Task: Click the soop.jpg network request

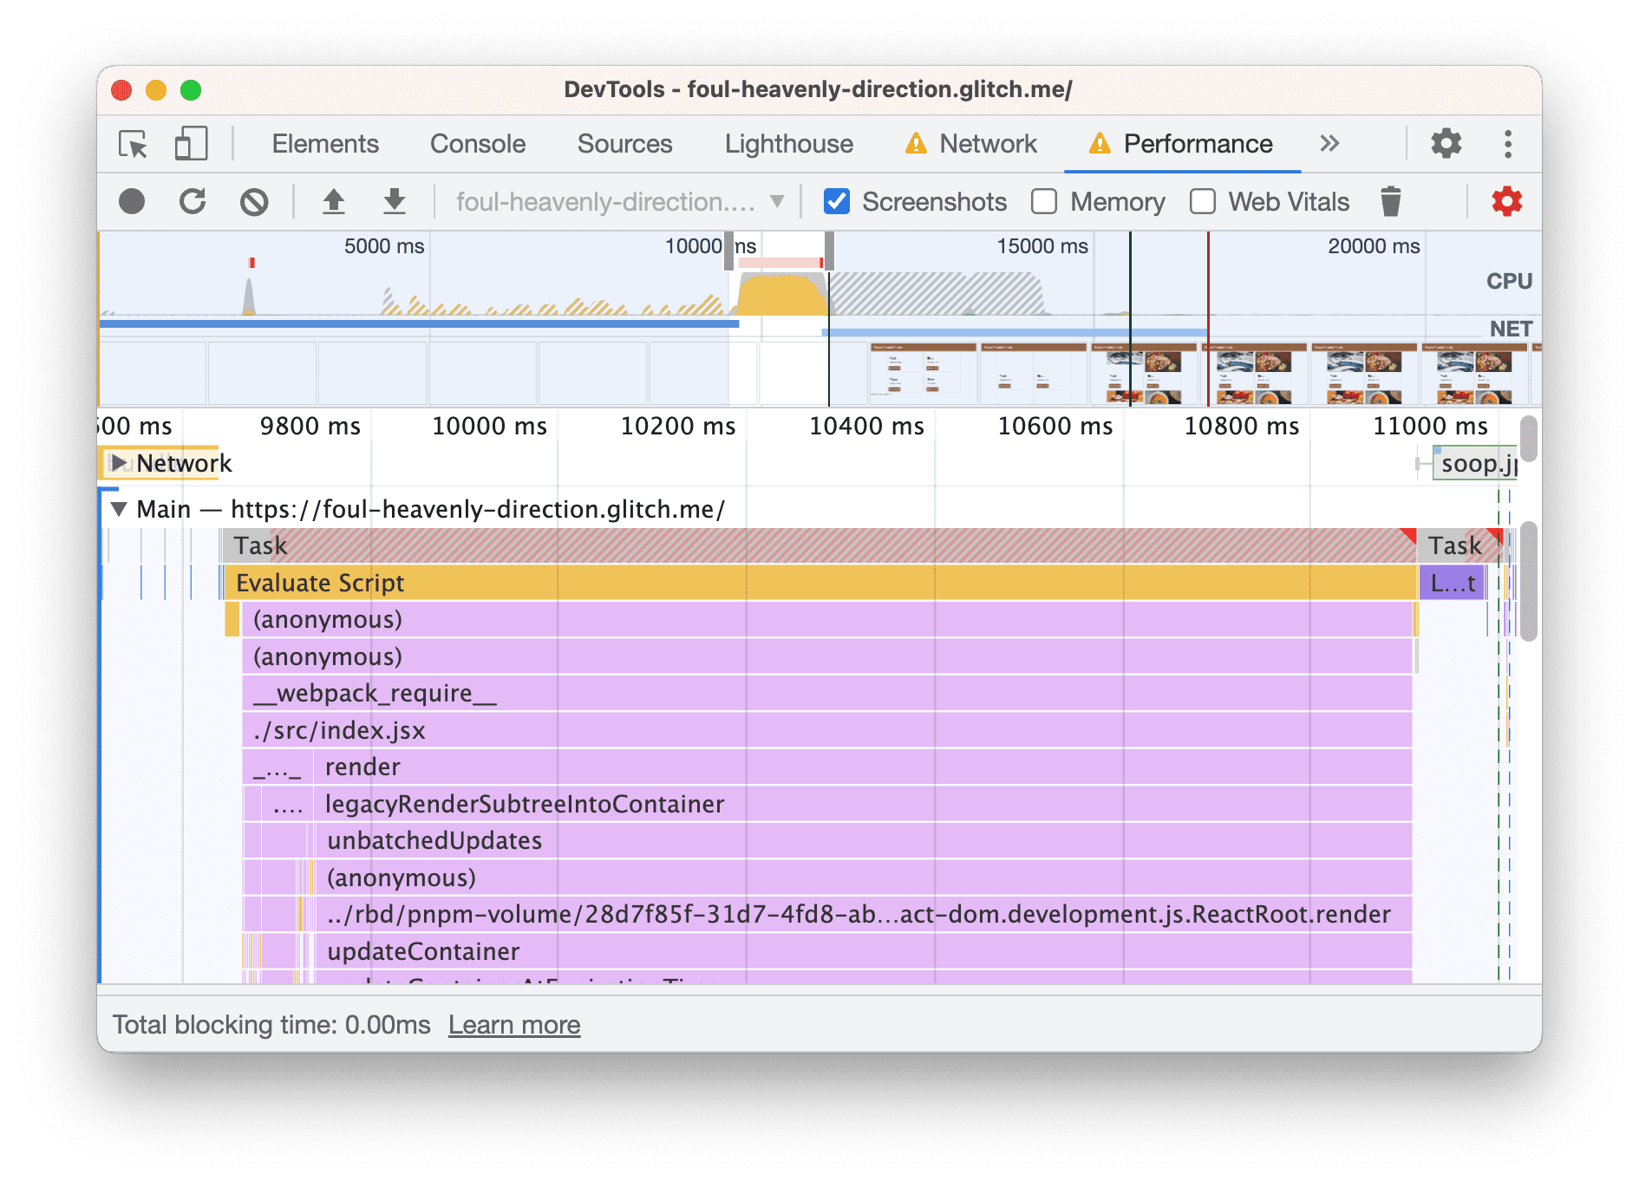Action: point(1475,464)
